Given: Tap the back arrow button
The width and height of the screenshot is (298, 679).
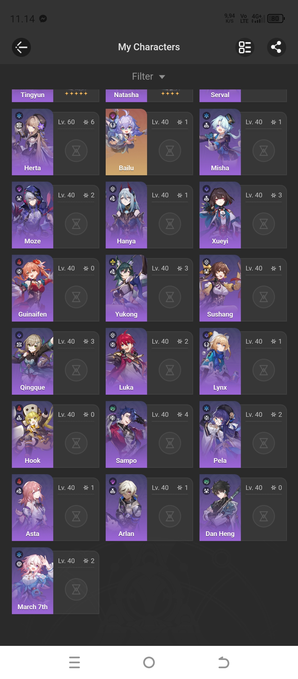Looking at the screenshot, I should (x=21, y=47).
